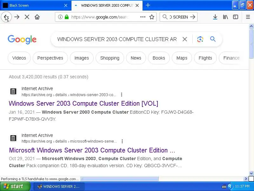Filter results by Perspectives
Screen dimensions: 254x191
coord(50,58)
